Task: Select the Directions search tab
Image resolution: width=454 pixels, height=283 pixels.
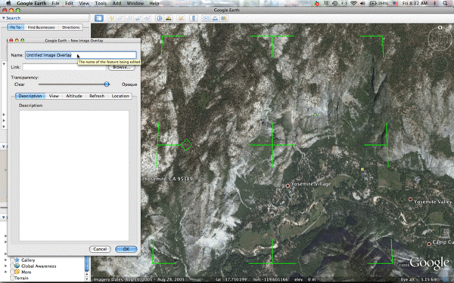Action: point(71,27)
